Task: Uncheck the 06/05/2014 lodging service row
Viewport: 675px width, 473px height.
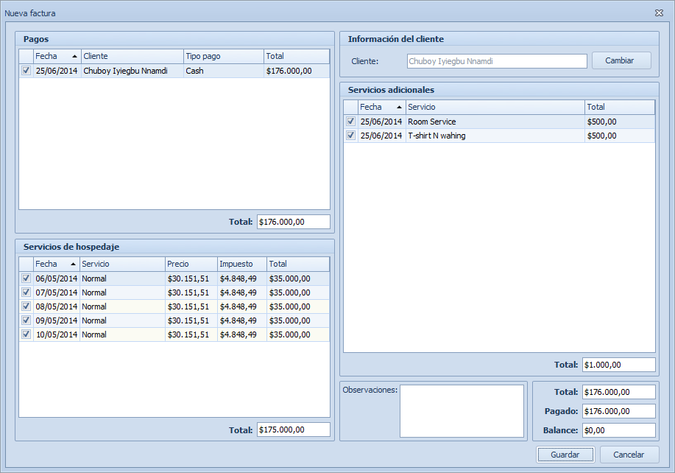Action: [26, 278]
